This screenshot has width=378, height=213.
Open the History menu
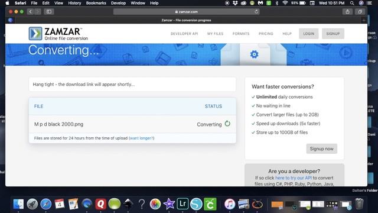pyautogui.click(x=74, y=3)
